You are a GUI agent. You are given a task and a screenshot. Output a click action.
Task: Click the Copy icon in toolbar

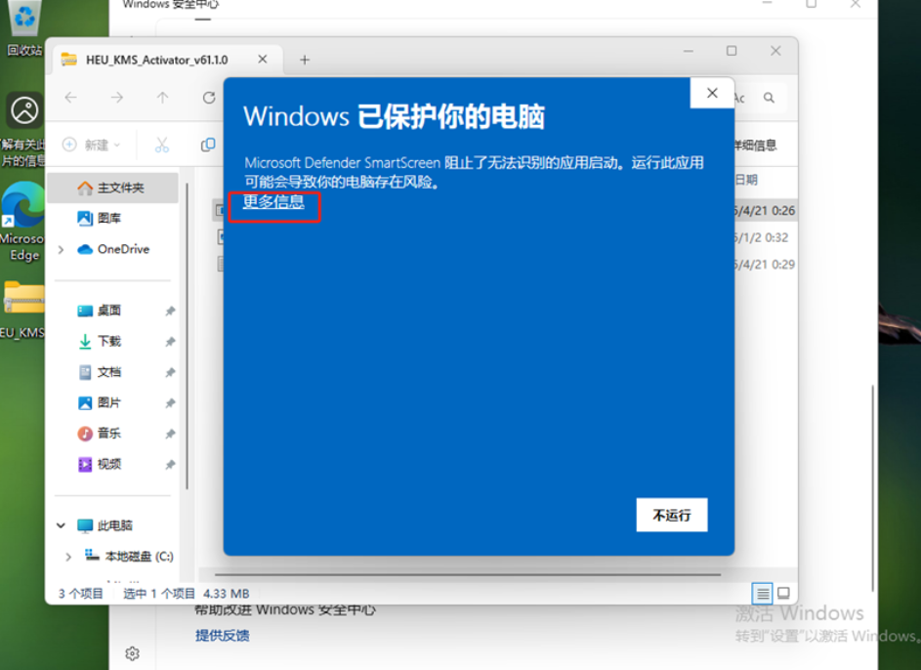point(208,145)
